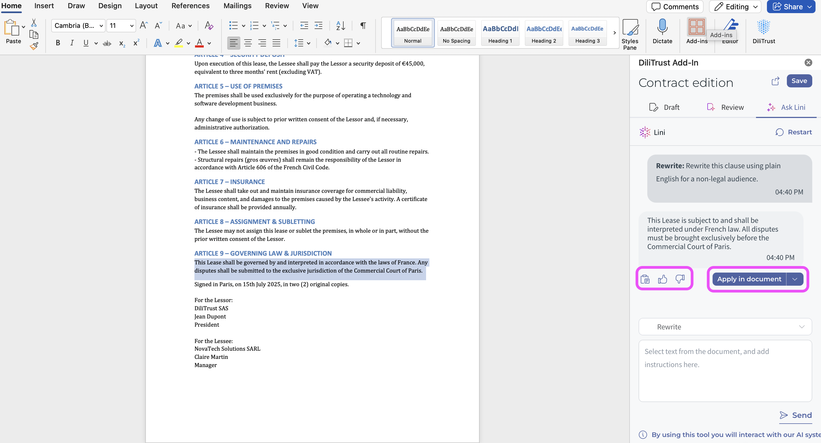Click the Cut scissors icon
This screenshot has height=443, width=821.
pos(34,23)
